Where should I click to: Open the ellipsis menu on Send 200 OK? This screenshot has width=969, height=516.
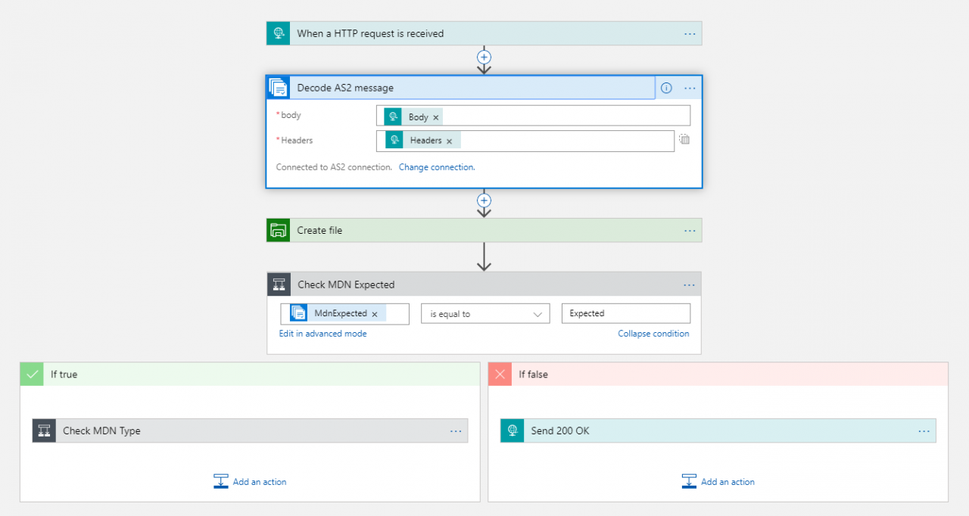pos(924,431)
